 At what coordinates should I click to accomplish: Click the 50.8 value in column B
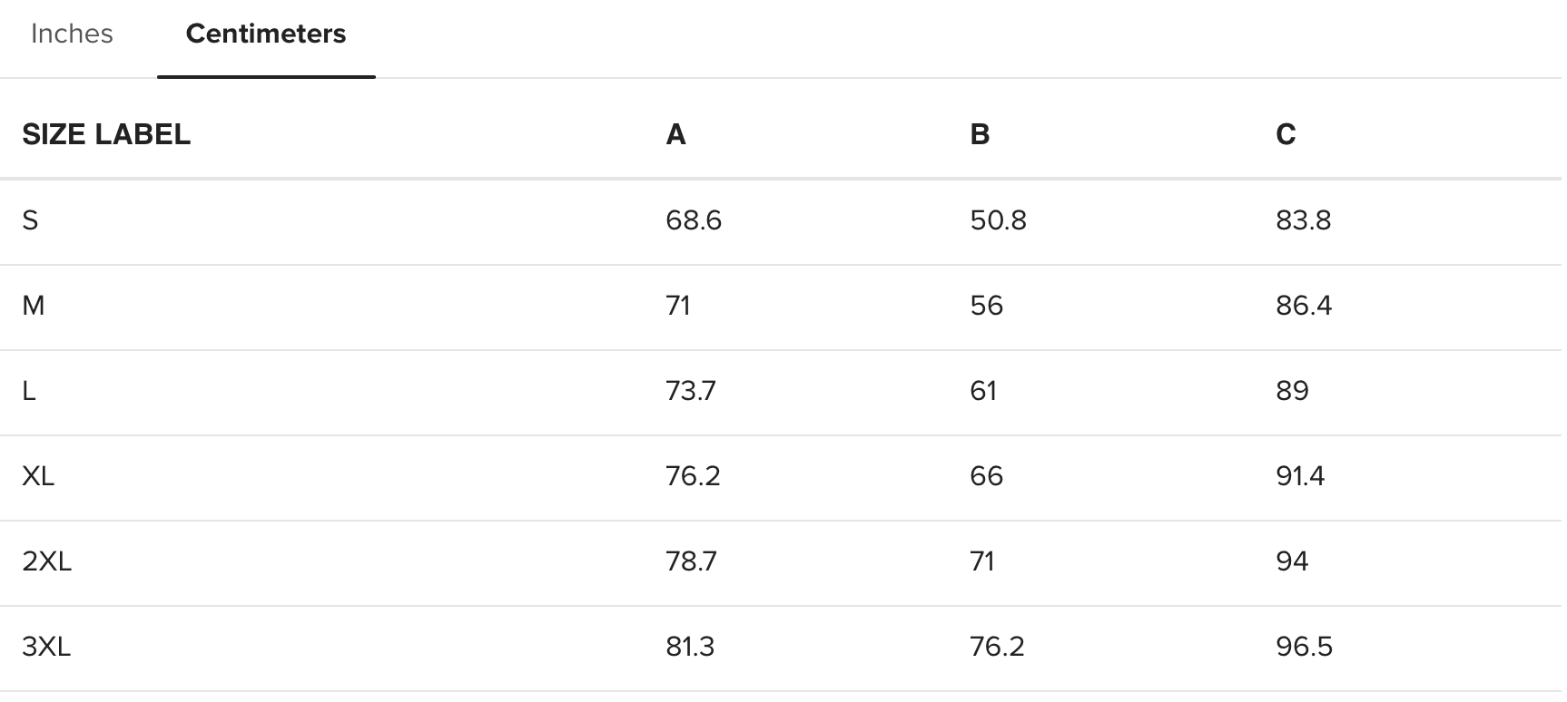tap(998, 220)
